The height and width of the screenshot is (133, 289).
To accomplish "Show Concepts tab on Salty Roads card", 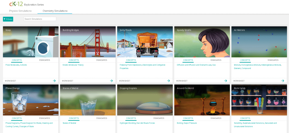I will click(x=131, y=60).
